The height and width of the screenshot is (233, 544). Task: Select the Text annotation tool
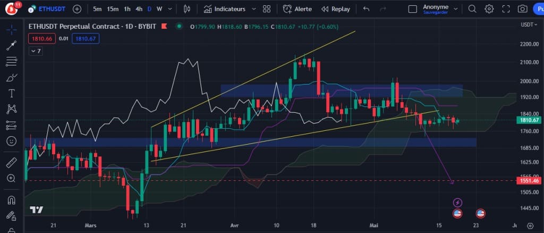(12, 93)
